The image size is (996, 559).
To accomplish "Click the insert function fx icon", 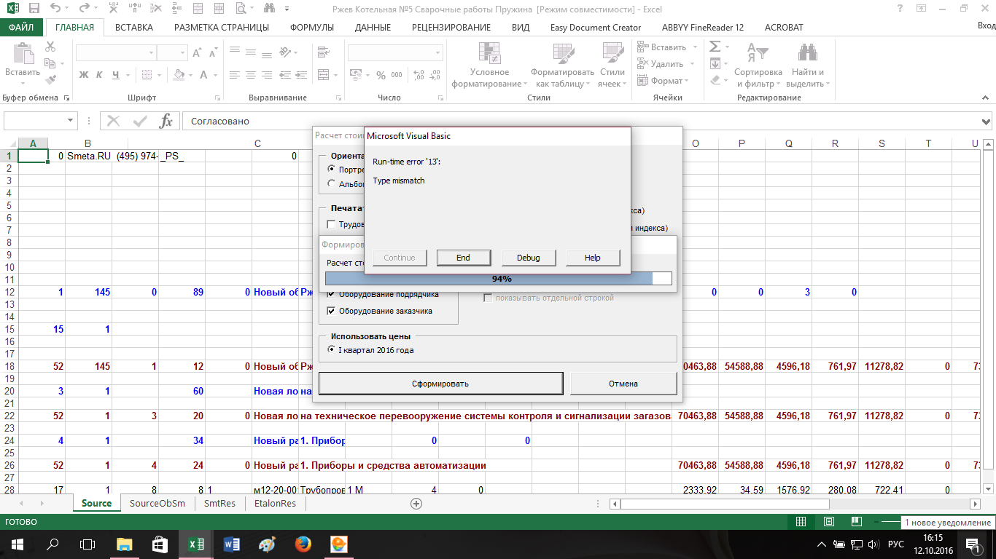I will [166, 121].
